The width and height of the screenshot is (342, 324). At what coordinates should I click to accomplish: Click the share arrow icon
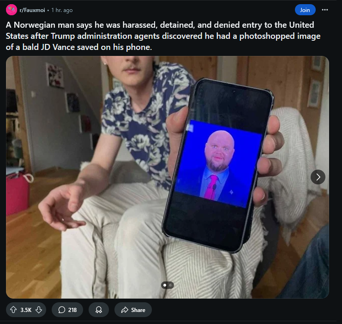tap(125, 310)
